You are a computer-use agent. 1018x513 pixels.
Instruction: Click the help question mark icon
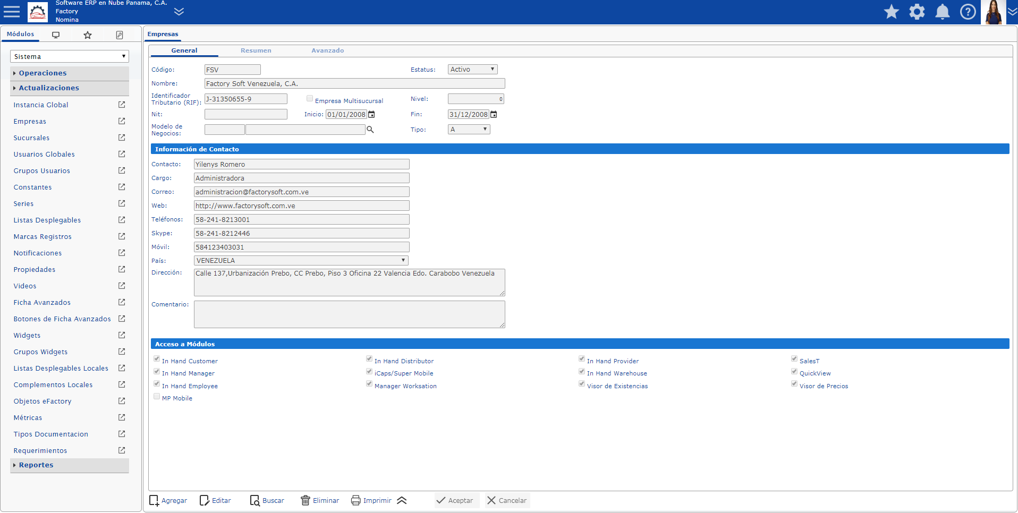[968, 12]
